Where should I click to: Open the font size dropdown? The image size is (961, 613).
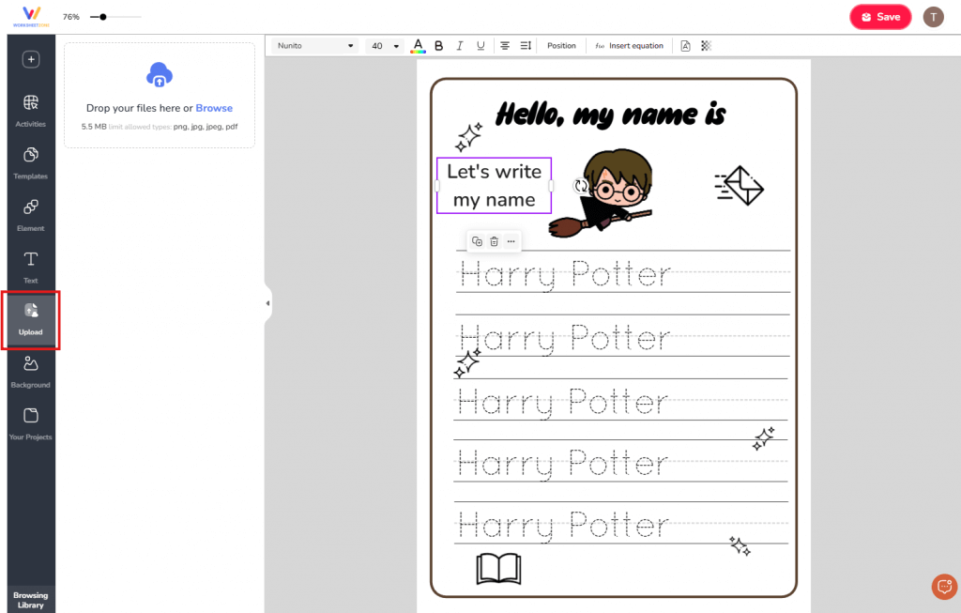click(x=385, y=45)
